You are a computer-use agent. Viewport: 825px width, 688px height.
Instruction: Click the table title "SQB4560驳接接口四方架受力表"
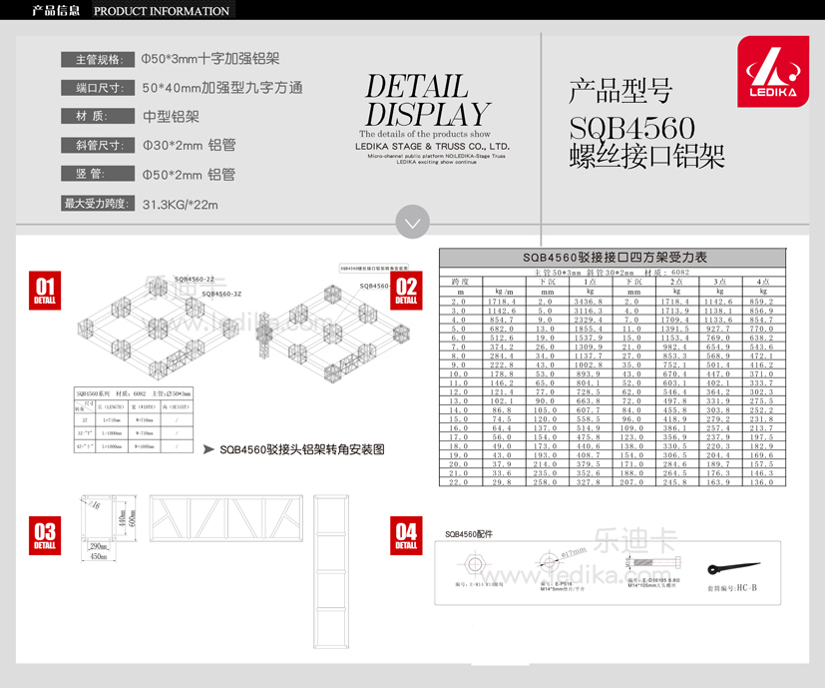[x=615, y=258]
